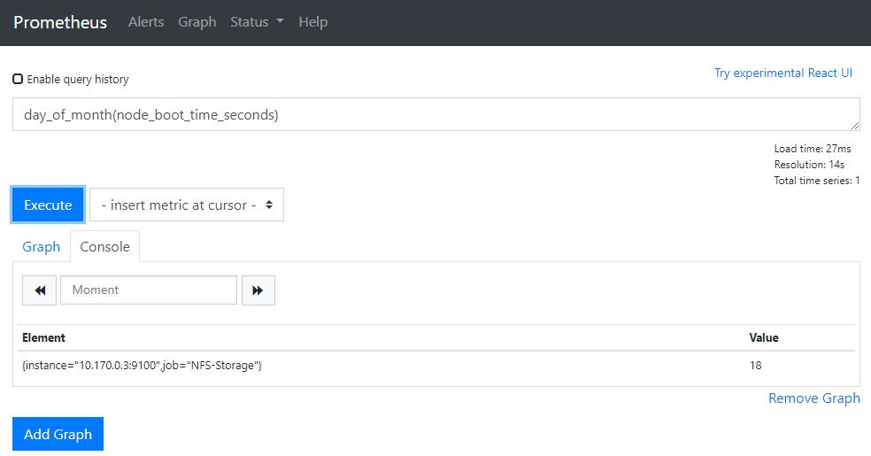Viewport: 871px width, 456px height.
Task: Enable the query history checkbox
Action: 18,79
